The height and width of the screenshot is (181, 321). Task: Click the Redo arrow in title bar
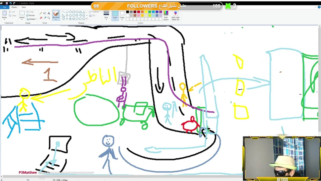pyautogui.click(x=14, y=3)
